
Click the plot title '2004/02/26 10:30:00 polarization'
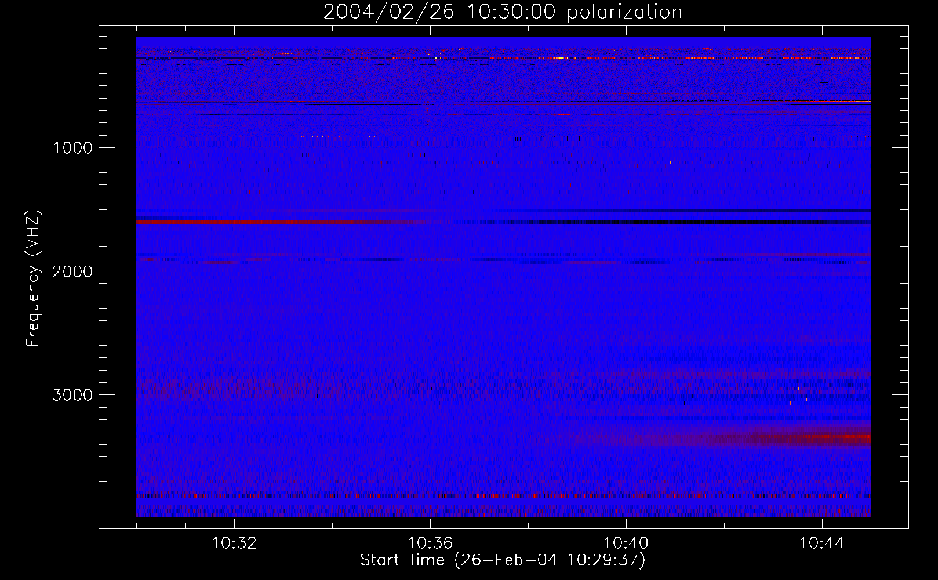503,12
